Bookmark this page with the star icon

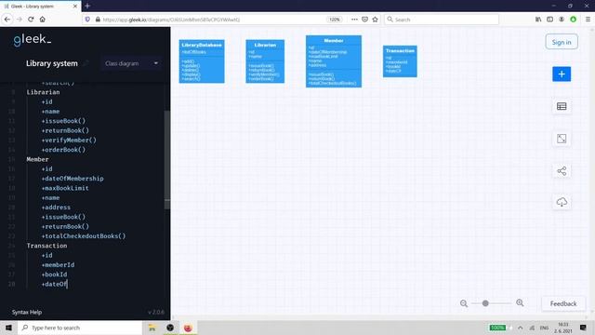pyautogui.click(x=375, y=20)
